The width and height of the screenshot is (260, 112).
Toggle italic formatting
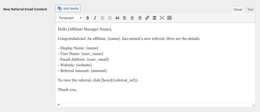(95, 18)
